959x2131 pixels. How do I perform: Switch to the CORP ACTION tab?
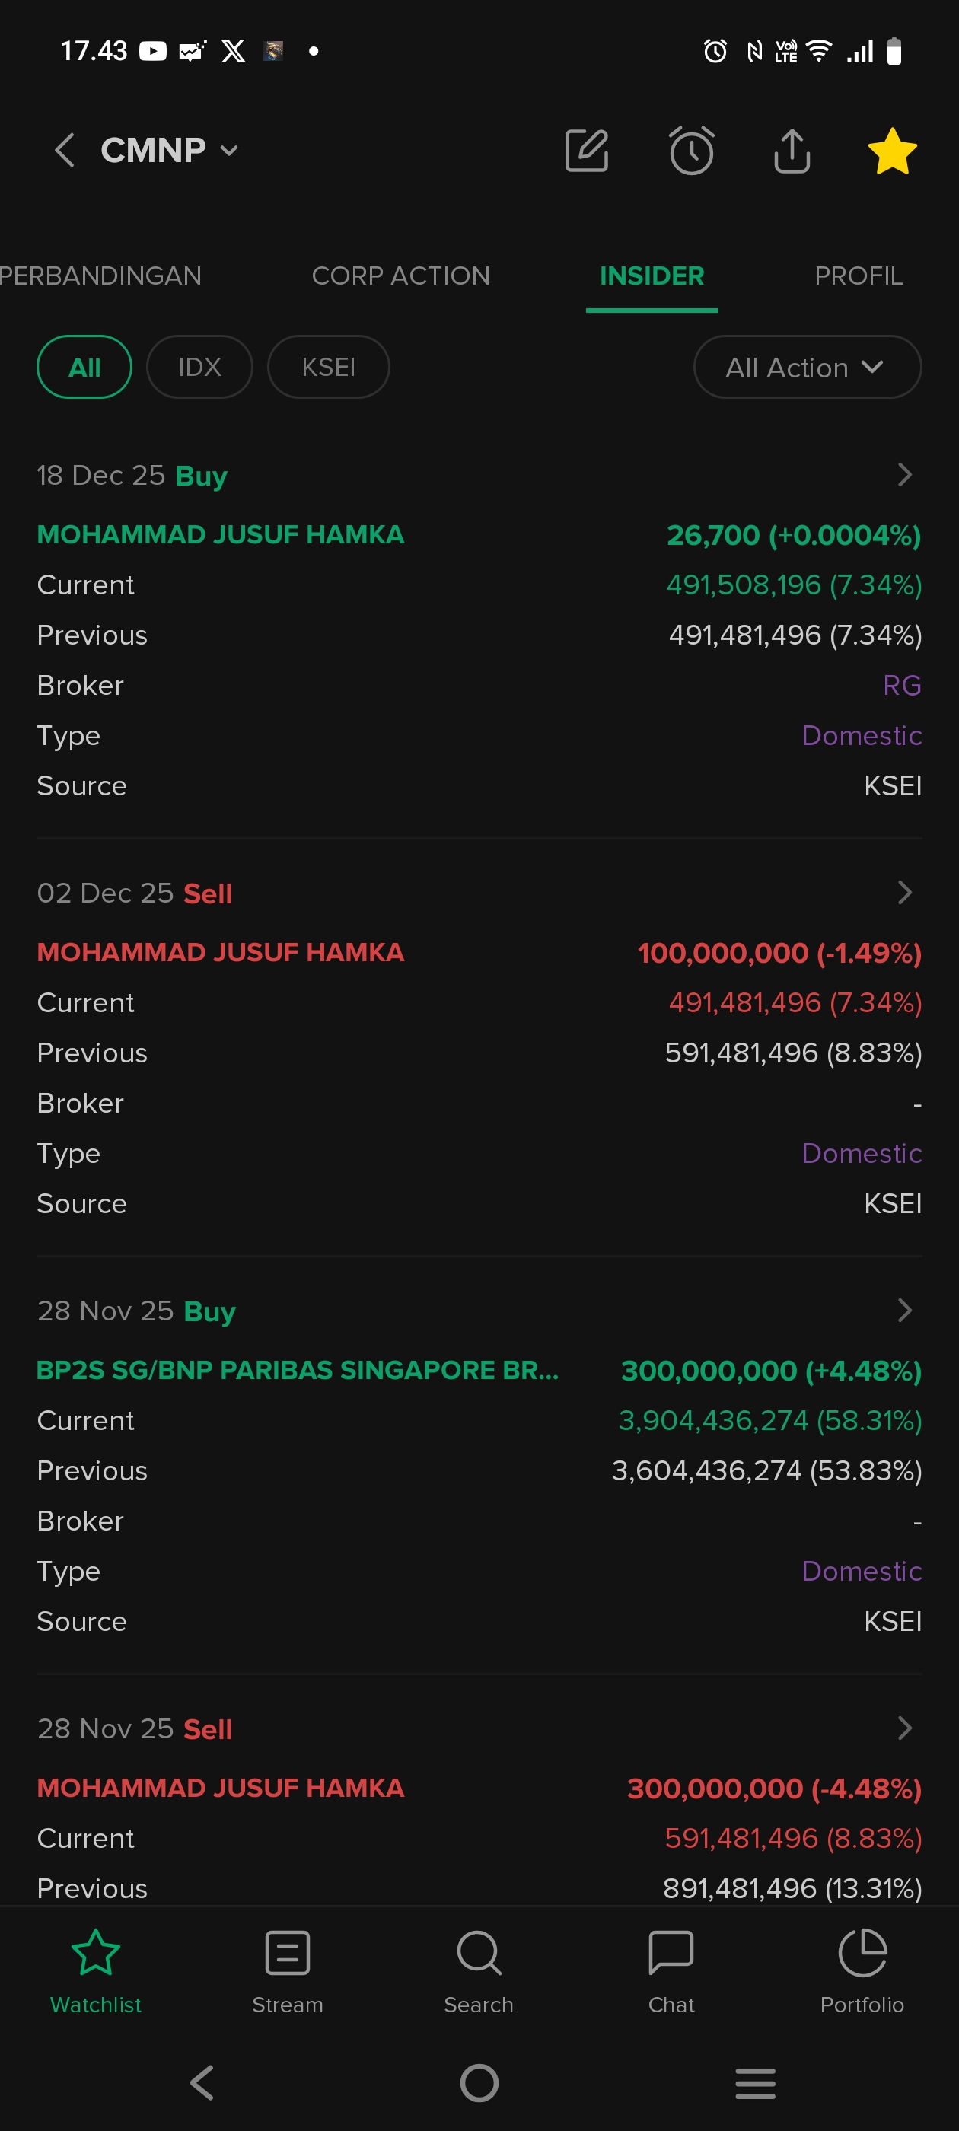click(x=400, y=276)
